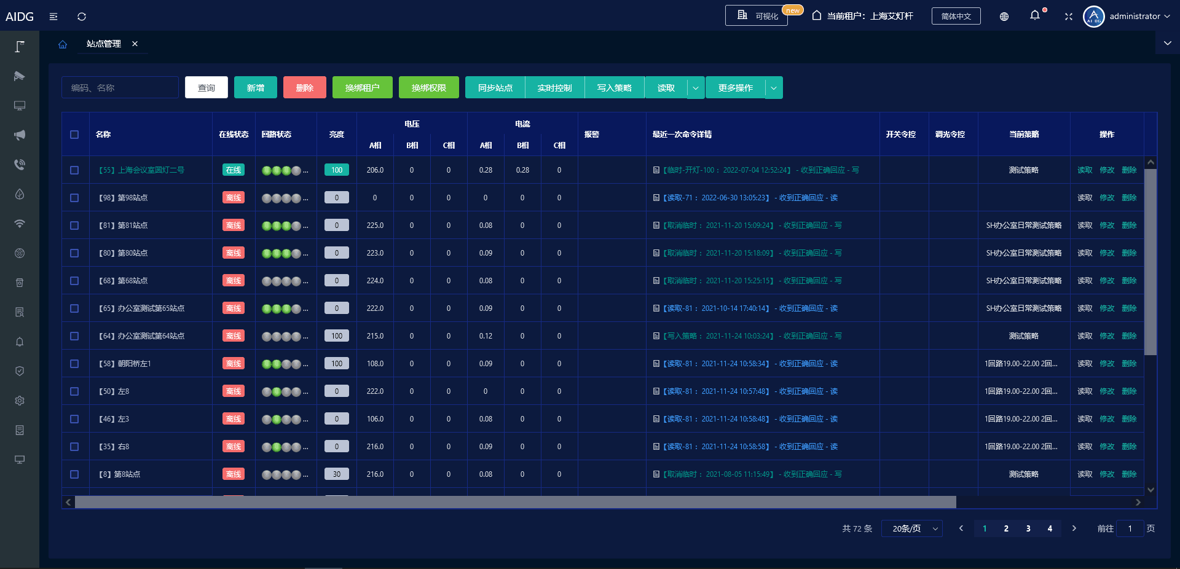Check the row 上海会议室圆灯二号
Image resolution: width=1180 pixels, height=569 pixels.
pyautogui.click(x=74, y=170)
